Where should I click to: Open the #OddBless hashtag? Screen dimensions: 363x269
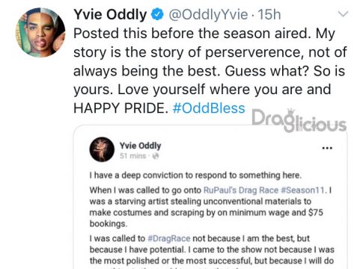coord(209,108)
